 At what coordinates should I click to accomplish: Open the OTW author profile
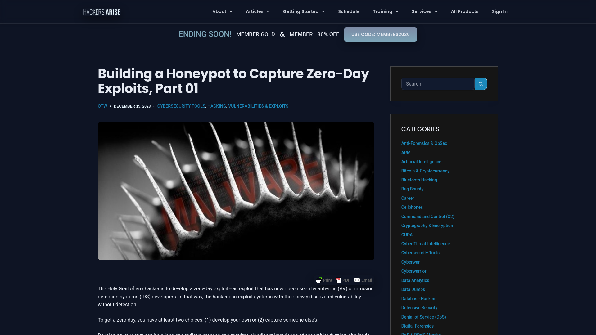click(x=102, y=106)
